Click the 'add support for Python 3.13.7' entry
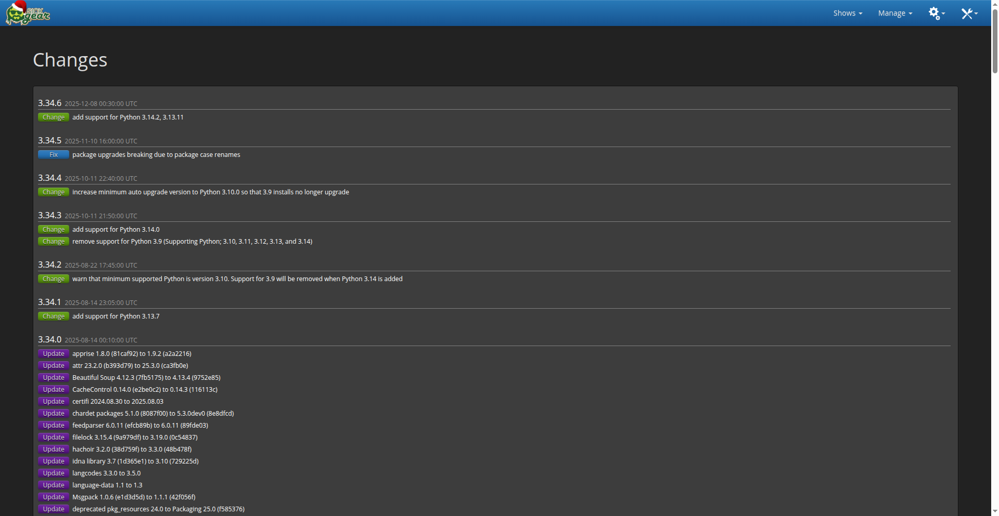 point(116,316)
